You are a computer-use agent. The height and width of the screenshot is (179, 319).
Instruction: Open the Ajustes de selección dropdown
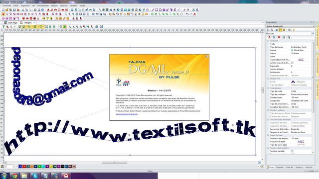pos(290,26)
